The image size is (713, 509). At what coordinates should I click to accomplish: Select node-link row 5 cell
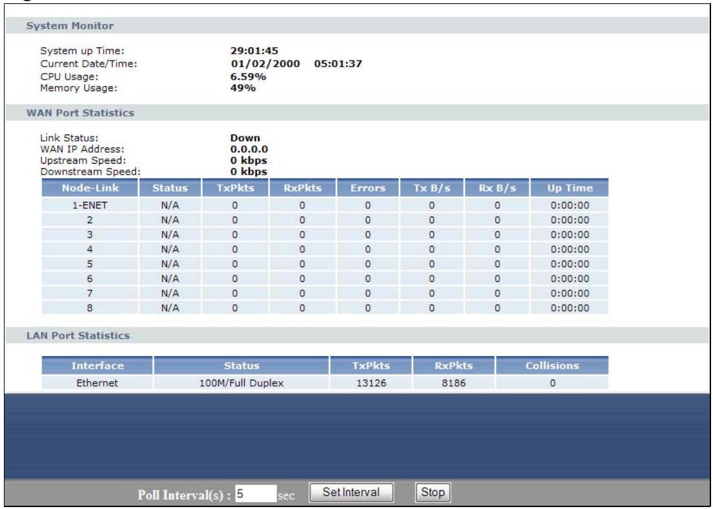[x=90, y=264]
